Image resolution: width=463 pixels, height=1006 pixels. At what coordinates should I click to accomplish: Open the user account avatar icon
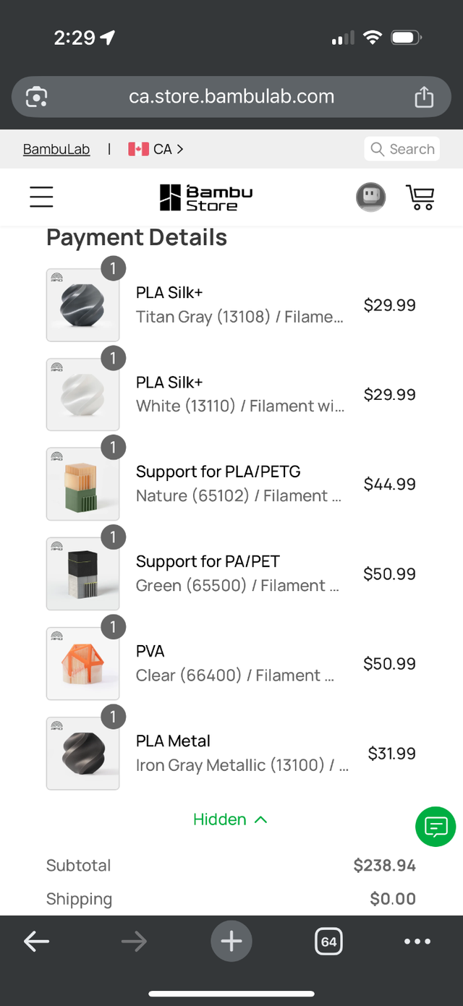(x=370, y=196)
